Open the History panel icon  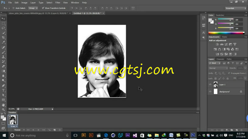point(204,18)
